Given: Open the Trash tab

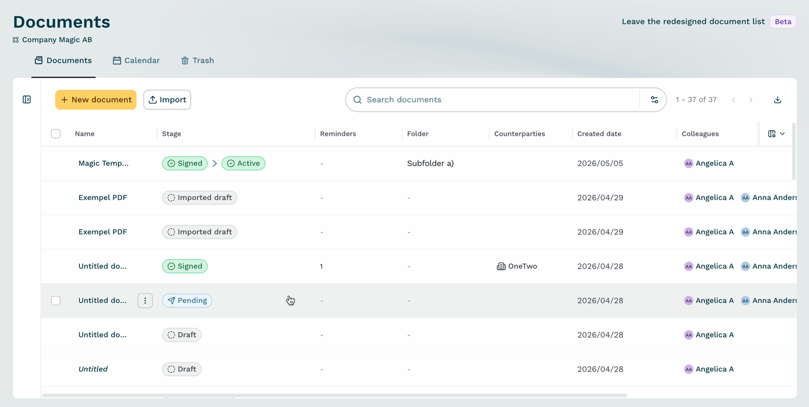Looking at the screenshot, I should coord(197,60).
